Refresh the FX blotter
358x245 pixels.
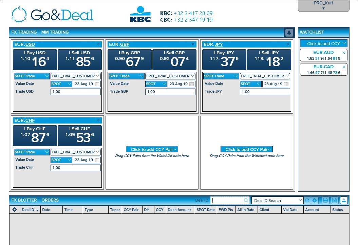coord(307,201)
